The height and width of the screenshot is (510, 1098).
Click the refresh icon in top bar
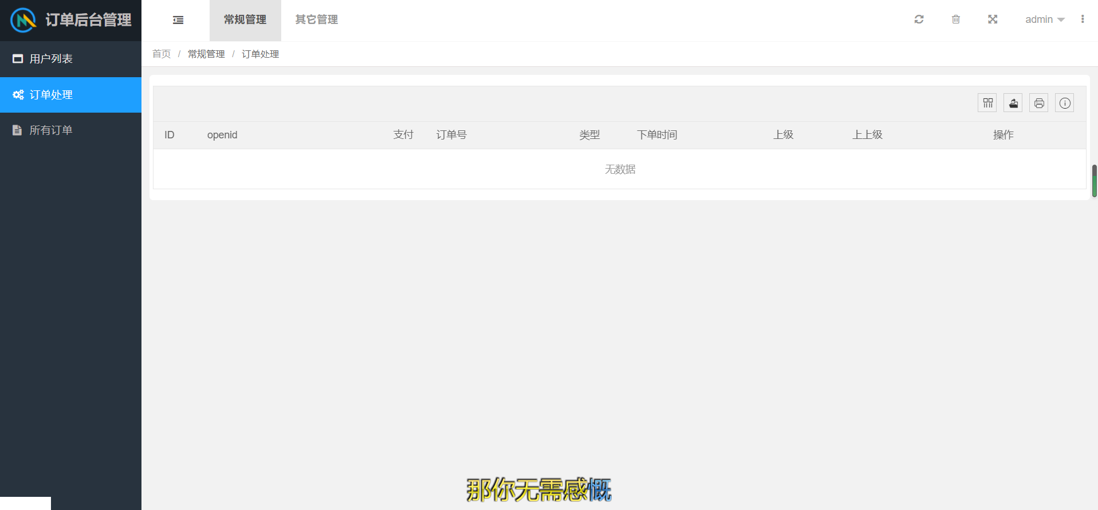919,19
